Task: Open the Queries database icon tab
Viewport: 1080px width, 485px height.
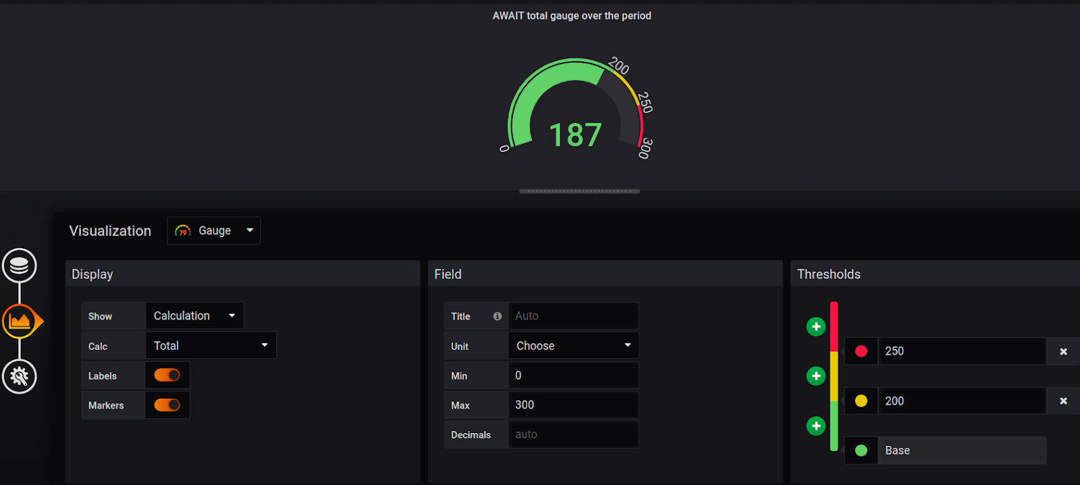Action: [x=20, y=265]
